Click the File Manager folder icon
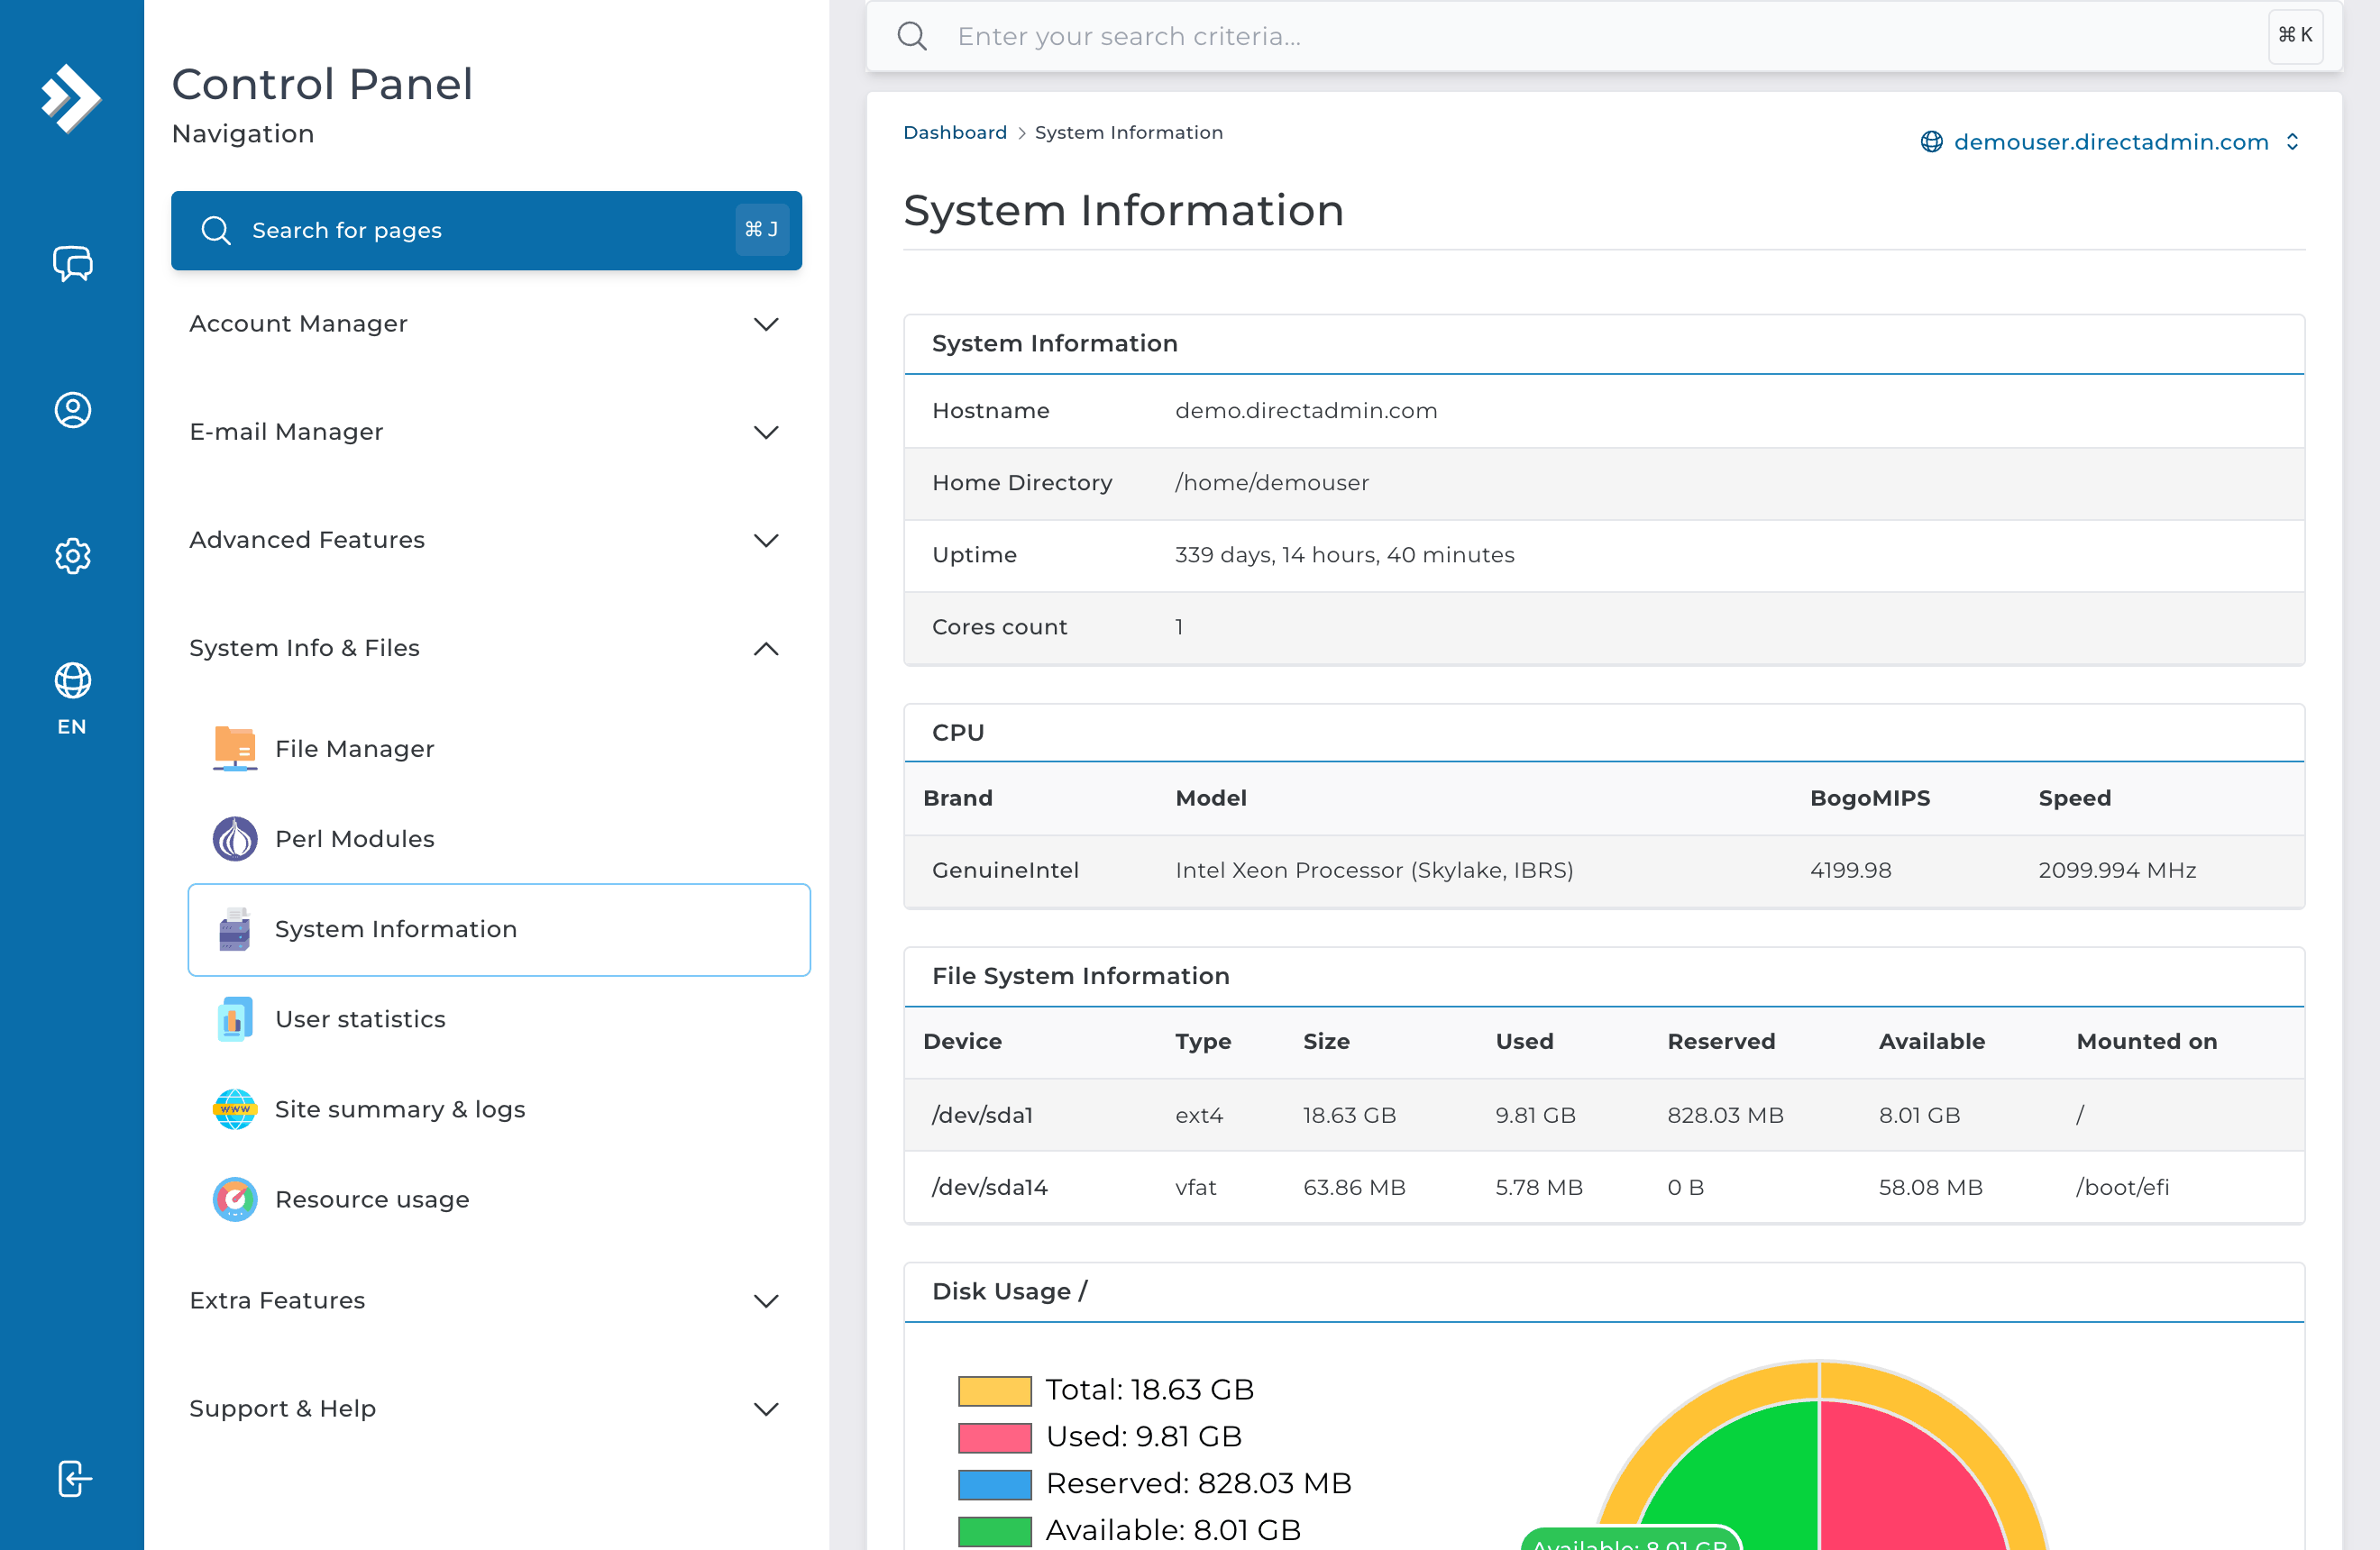This screenshot has height=1550, width=2380. click(x=235, y=749)
